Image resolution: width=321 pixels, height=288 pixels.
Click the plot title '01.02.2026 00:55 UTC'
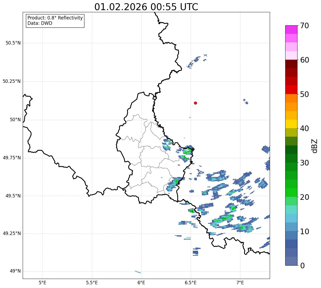click(146, 7)
